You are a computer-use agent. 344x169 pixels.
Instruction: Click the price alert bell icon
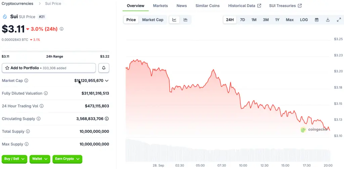[x=103, y=68]
